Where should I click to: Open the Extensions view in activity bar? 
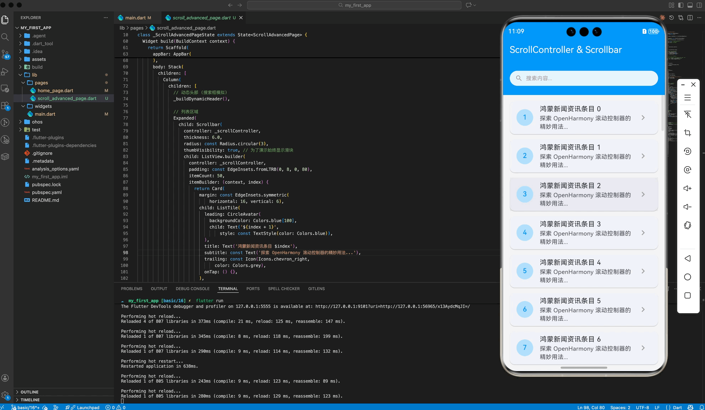(x=5, y=106)
